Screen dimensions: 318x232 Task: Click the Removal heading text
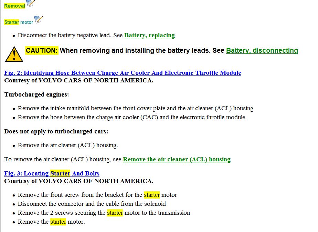point(14,6)
